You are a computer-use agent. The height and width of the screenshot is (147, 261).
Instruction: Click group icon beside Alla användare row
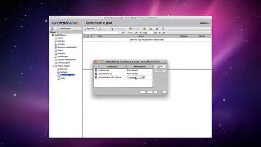tap(96, 77)
